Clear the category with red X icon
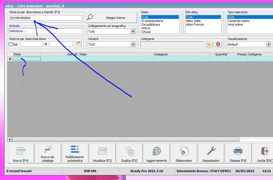The image size is (273, 180). pos(218,44)
